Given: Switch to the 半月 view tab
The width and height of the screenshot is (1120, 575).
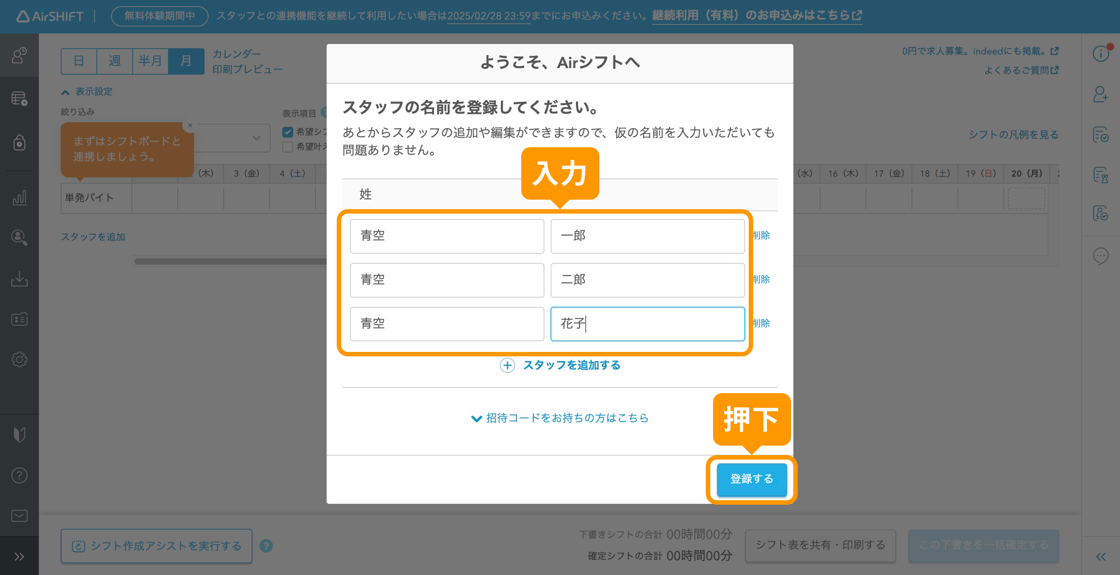Looking at the screenshot, I should (150, 61).
